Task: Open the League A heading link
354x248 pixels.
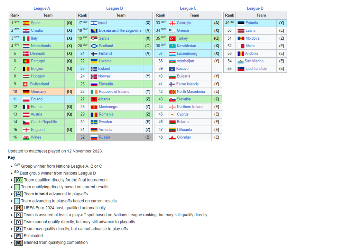Action: point(42,8)
